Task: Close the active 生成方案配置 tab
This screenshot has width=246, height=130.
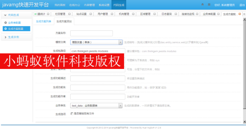Action: click(239, 14)
